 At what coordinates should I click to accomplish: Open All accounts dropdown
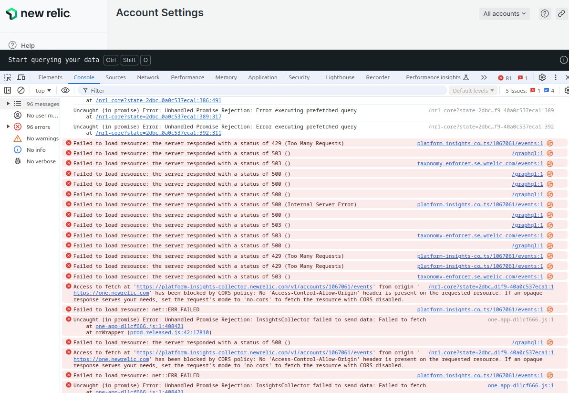[x=505, y=13]
